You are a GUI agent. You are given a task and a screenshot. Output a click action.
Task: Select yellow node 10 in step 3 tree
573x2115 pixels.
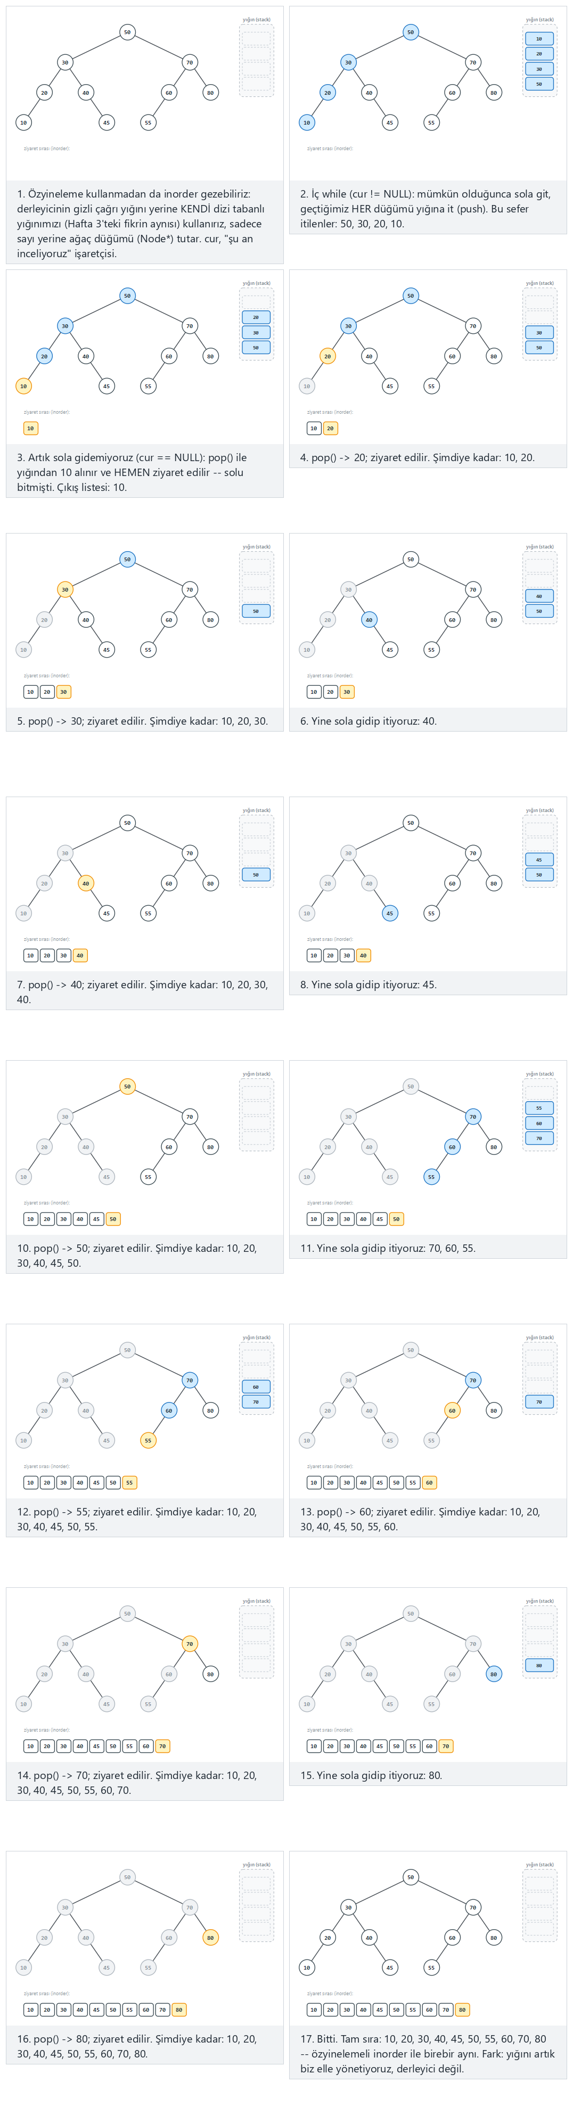pos(24,386)
